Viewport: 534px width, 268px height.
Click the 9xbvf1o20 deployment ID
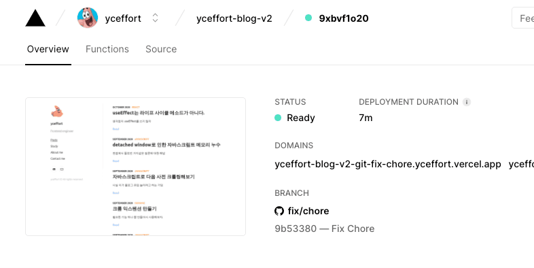(x=344, y=18)
